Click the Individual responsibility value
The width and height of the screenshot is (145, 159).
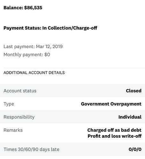click(x=130, y=117)
